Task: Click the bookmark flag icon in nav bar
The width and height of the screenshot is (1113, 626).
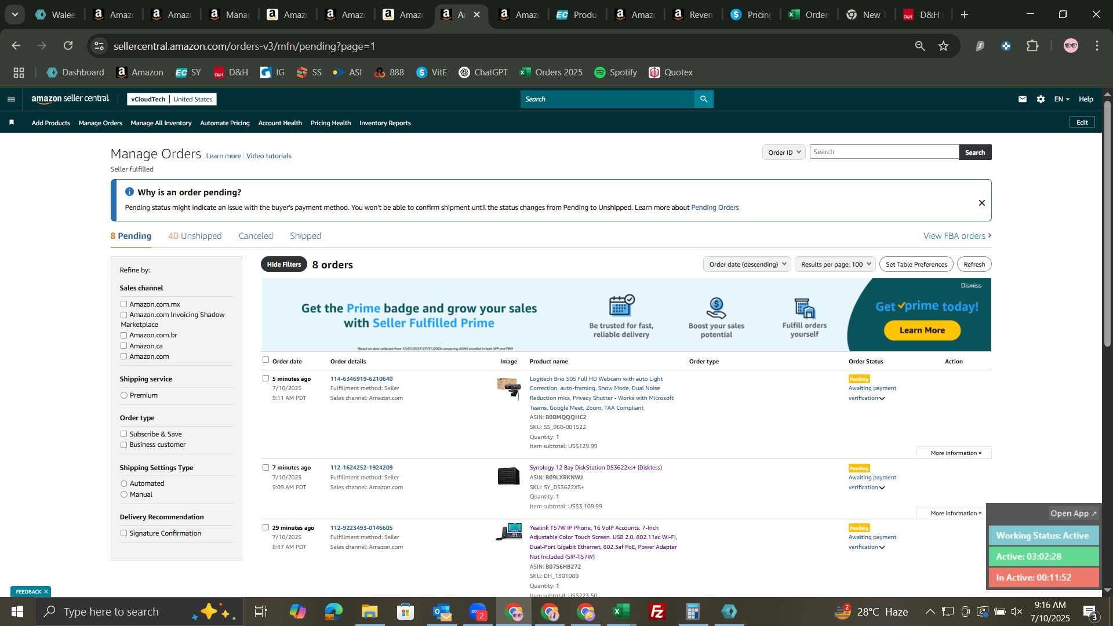Action: (x=12, y=122)
